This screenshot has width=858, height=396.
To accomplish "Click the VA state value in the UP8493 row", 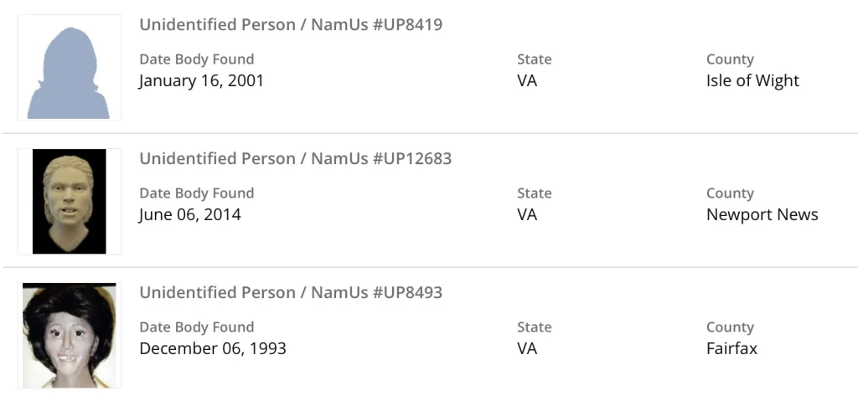I will point(527,349).
